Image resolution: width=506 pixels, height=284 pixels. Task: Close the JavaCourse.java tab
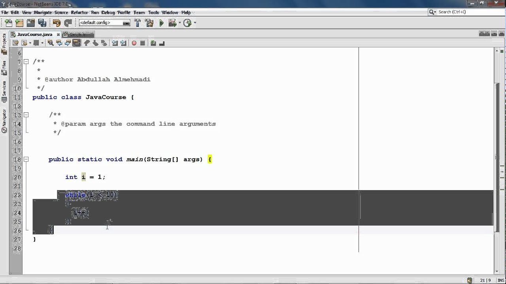point(58,34)
